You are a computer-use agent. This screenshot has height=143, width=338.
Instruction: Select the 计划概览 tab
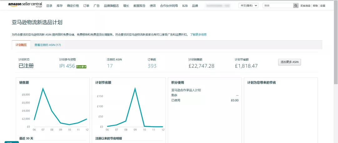point(21,45)
